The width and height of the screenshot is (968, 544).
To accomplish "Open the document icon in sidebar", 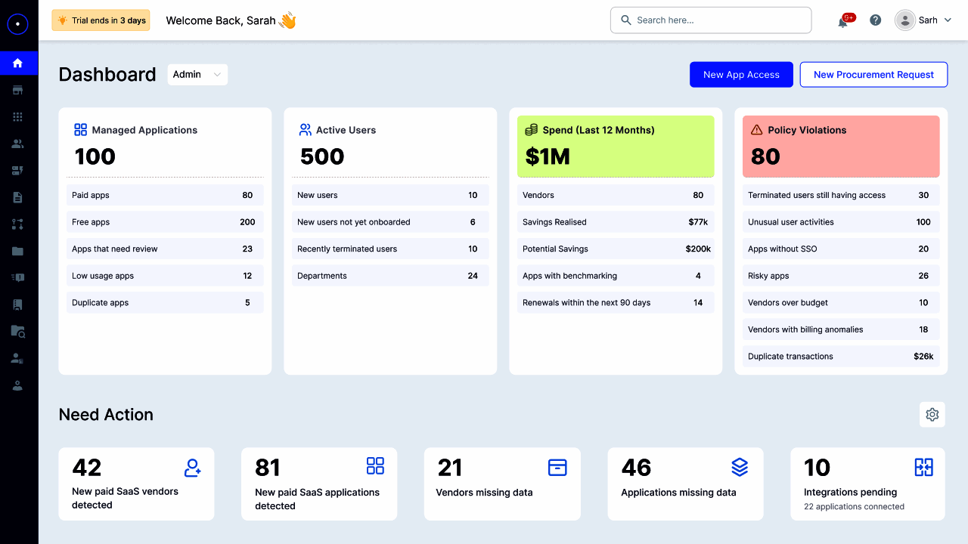I will click(x=18, y=197).
